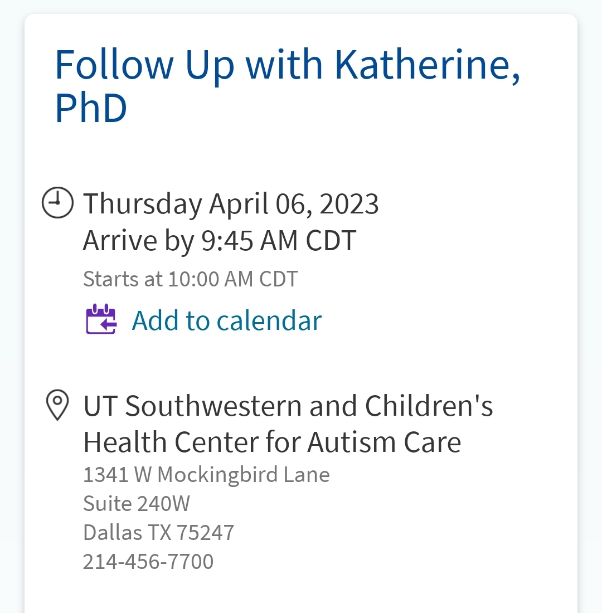The width and height of the screenshot is (602, 613).
Task: Click the Suite 240W text
Action: point(137,504)
